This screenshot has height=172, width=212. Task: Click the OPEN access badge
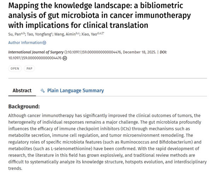point(15,69)
